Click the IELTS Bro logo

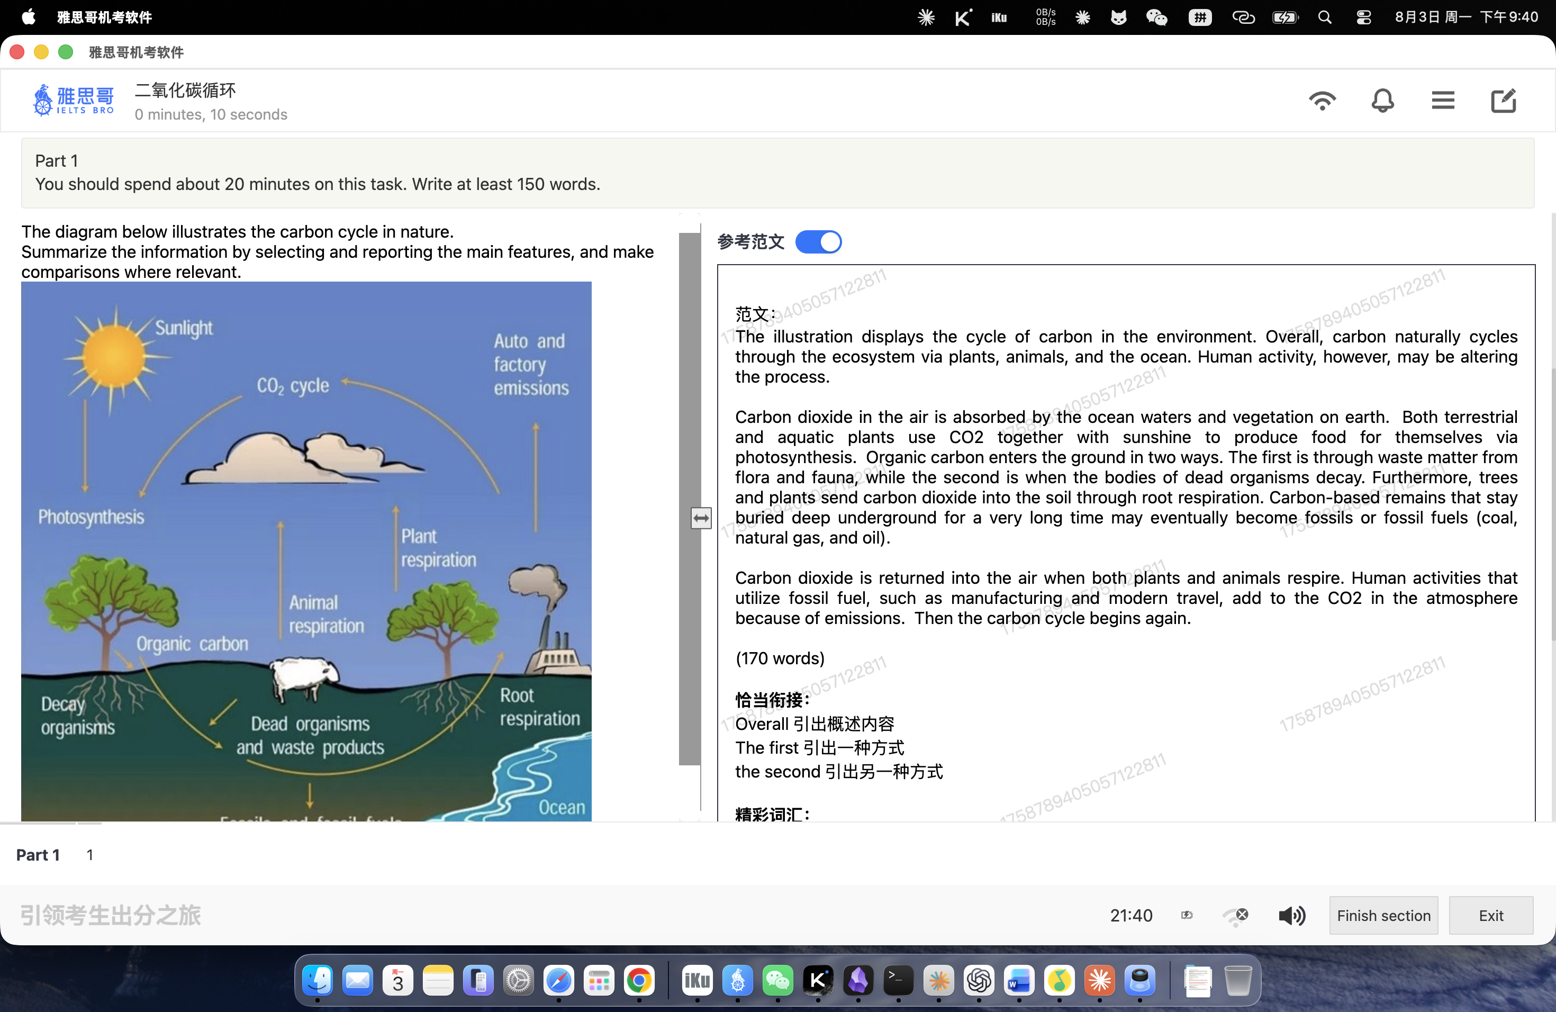click(73, 100)
